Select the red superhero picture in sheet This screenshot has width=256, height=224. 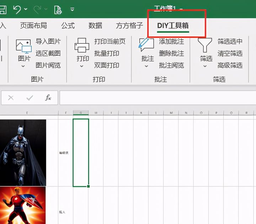point(23,205)
